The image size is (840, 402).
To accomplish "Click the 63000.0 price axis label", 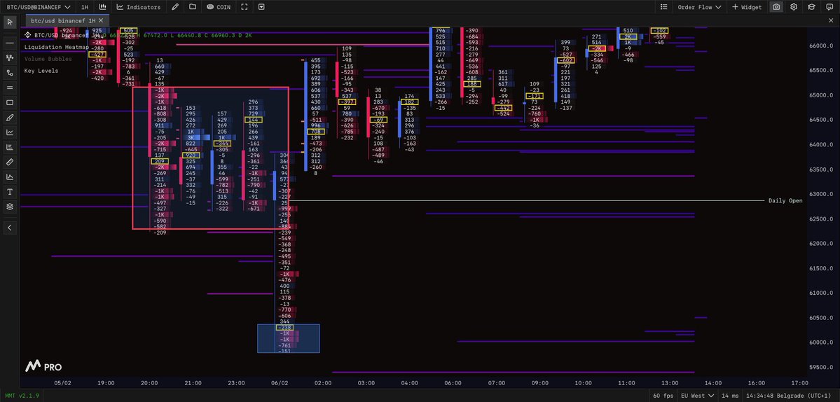I will pyautogui.click(x=822, y=194).
